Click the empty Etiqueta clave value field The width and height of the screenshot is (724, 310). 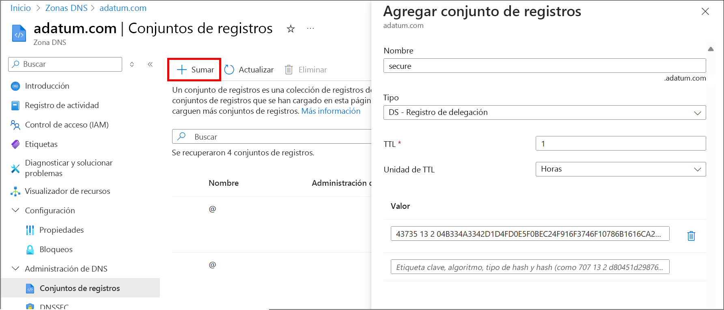(x=530, y=267)
